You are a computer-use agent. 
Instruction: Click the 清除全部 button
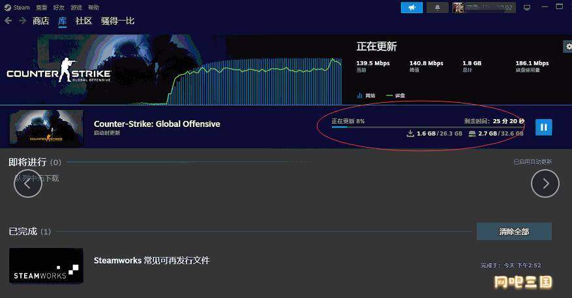(514, 232)
